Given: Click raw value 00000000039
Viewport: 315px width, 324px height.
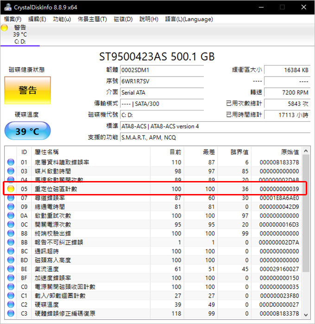Looking at the screenshot, I should pyautogui.click(x=279, y=188).
